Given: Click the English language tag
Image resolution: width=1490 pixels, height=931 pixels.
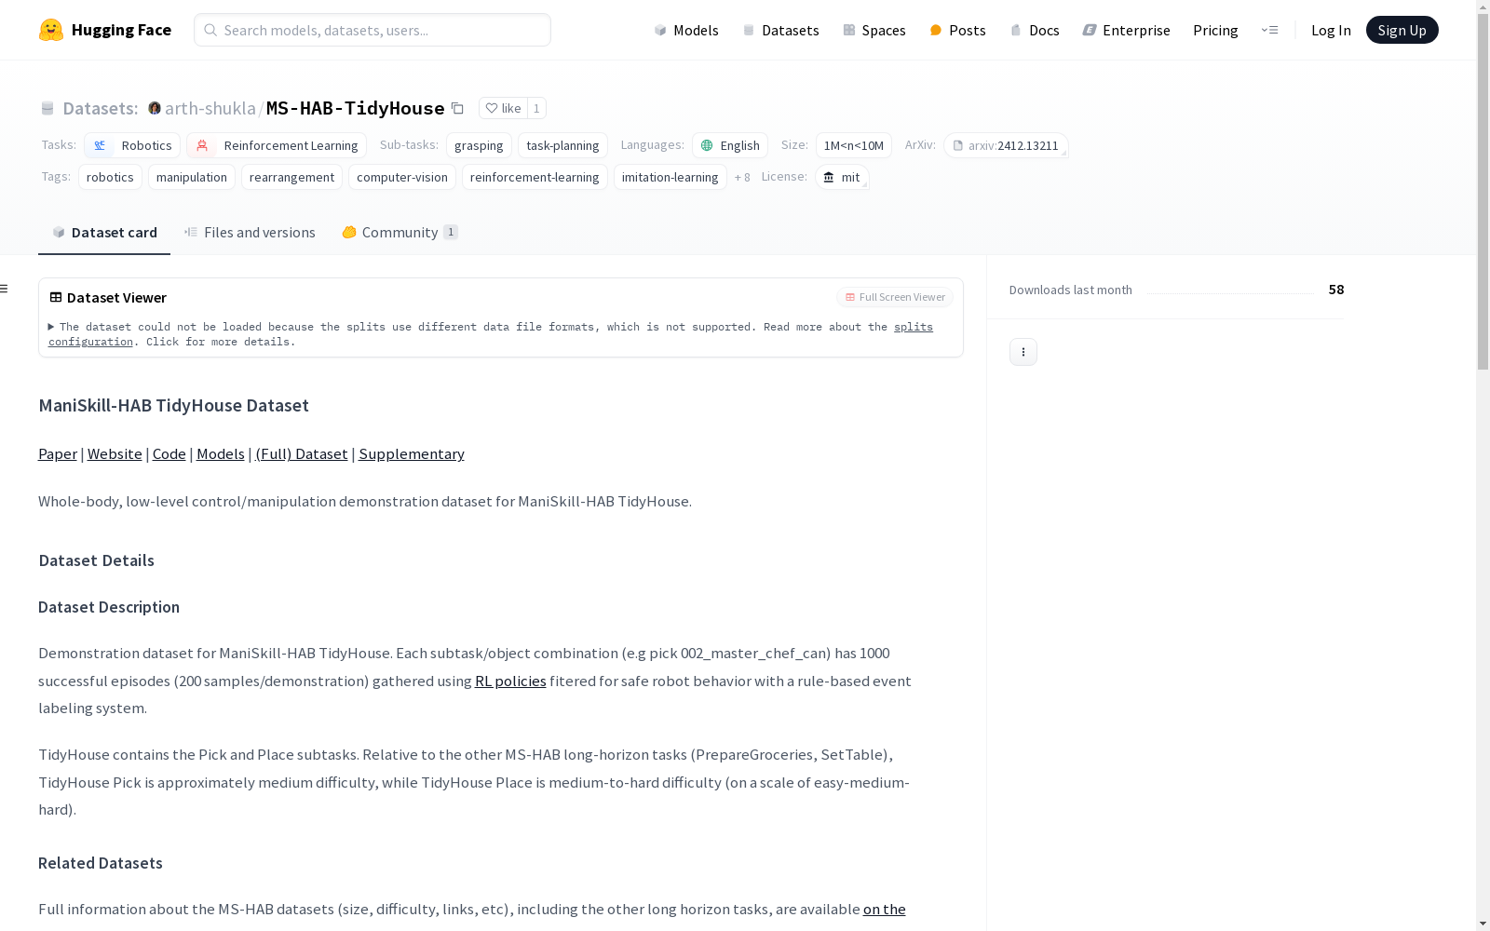Looking at the screenshot, I should pyautogui.click(x=730, y=145).
